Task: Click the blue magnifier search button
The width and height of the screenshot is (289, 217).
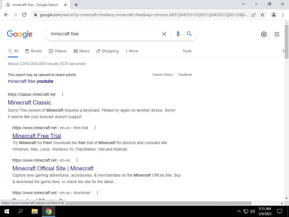Action: pyautogui.click(x=189, y=34)
